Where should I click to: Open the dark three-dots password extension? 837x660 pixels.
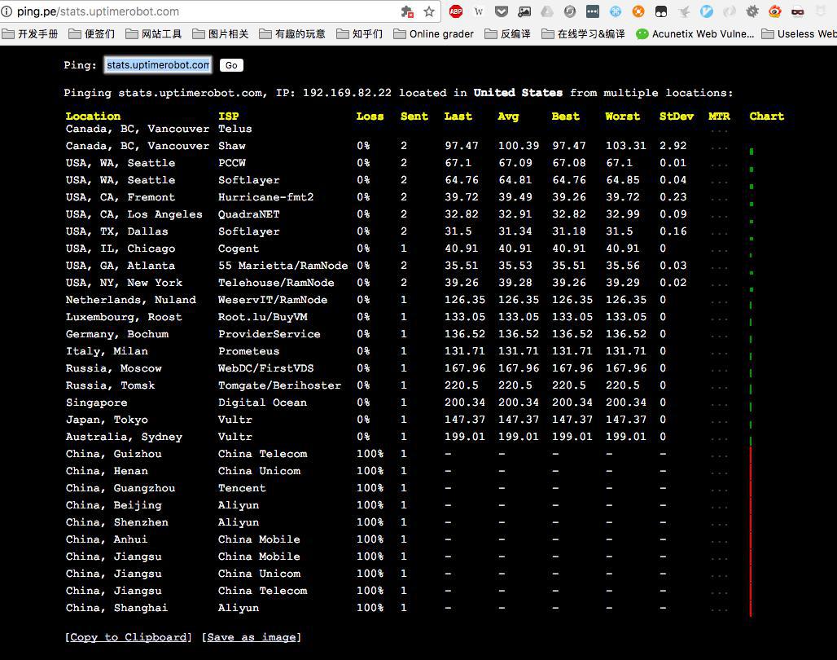pyautogui.click(x=593, y=11)
